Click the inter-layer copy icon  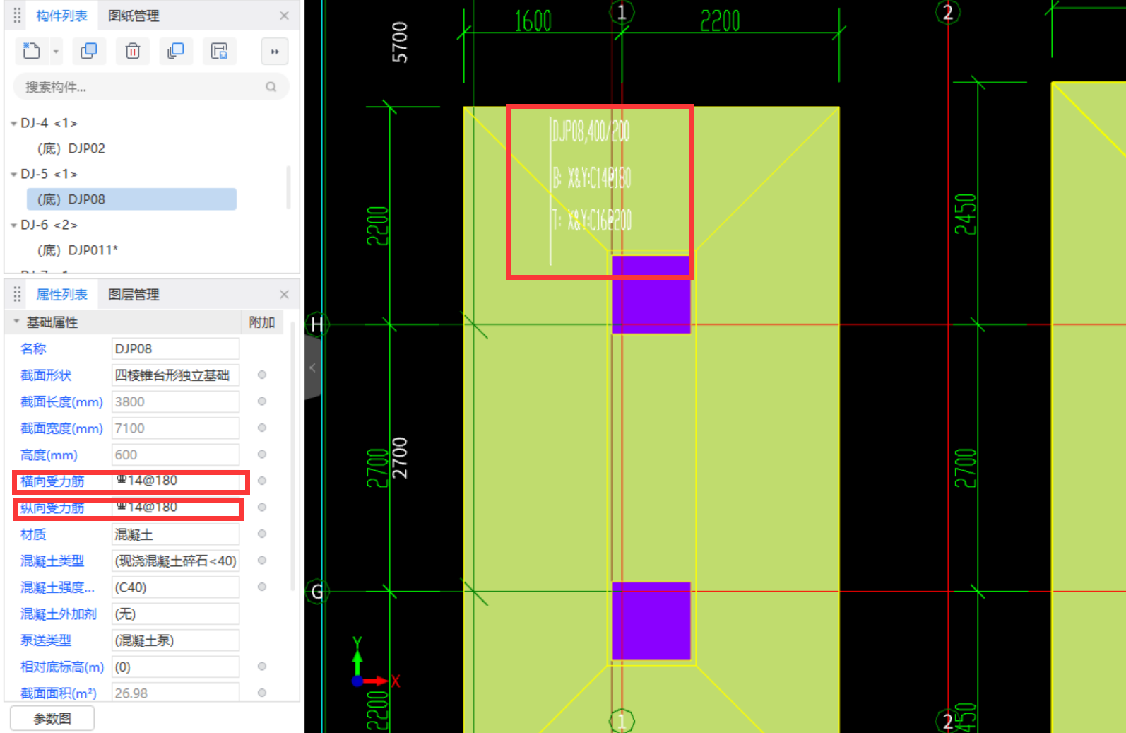176,51
